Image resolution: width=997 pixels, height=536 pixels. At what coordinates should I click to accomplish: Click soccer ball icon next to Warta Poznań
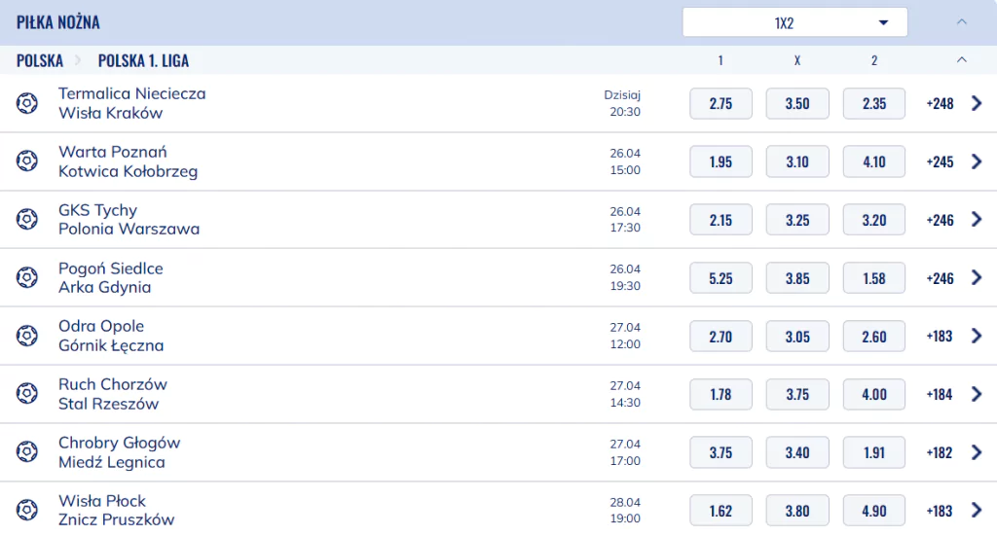pos(26,161)
